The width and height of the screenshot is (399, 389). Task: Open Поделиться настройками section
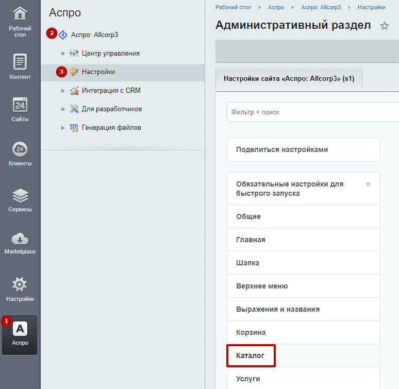click(x=303, y=149)
